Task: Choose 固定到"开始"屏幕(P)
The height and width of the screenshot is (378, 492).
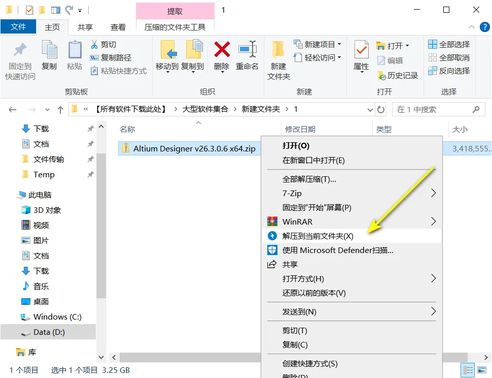Action: (352, 207)
